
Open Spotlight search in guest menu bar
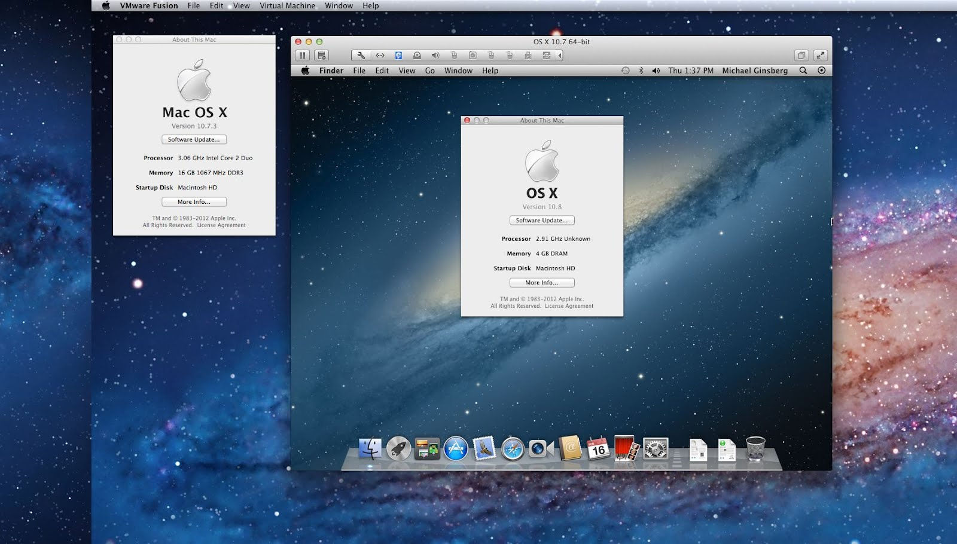[x=803, y=71]
